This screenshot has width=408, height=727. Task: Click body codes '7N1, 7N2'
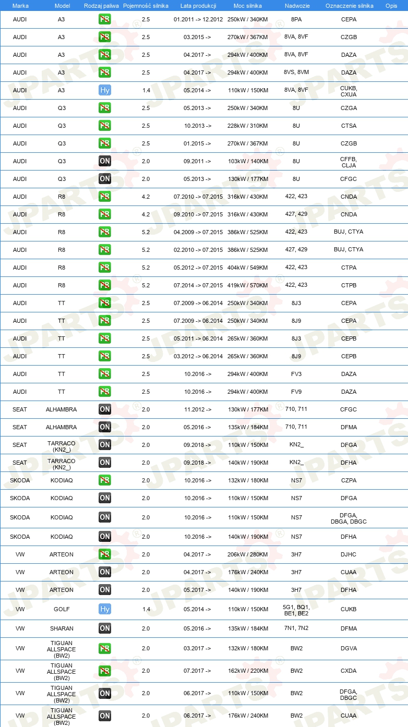(296, 628)
